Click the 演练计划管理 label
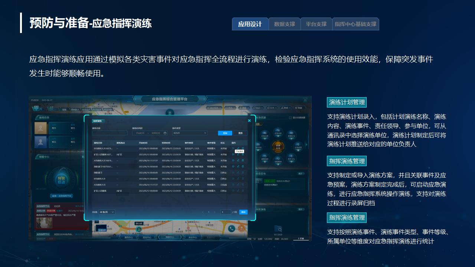Image resolution: width=475 pixels, height=267 pixels. [x=347, y=102]
